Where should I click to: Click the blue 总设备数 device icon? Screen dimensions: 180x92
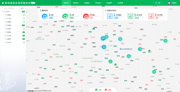110,16
